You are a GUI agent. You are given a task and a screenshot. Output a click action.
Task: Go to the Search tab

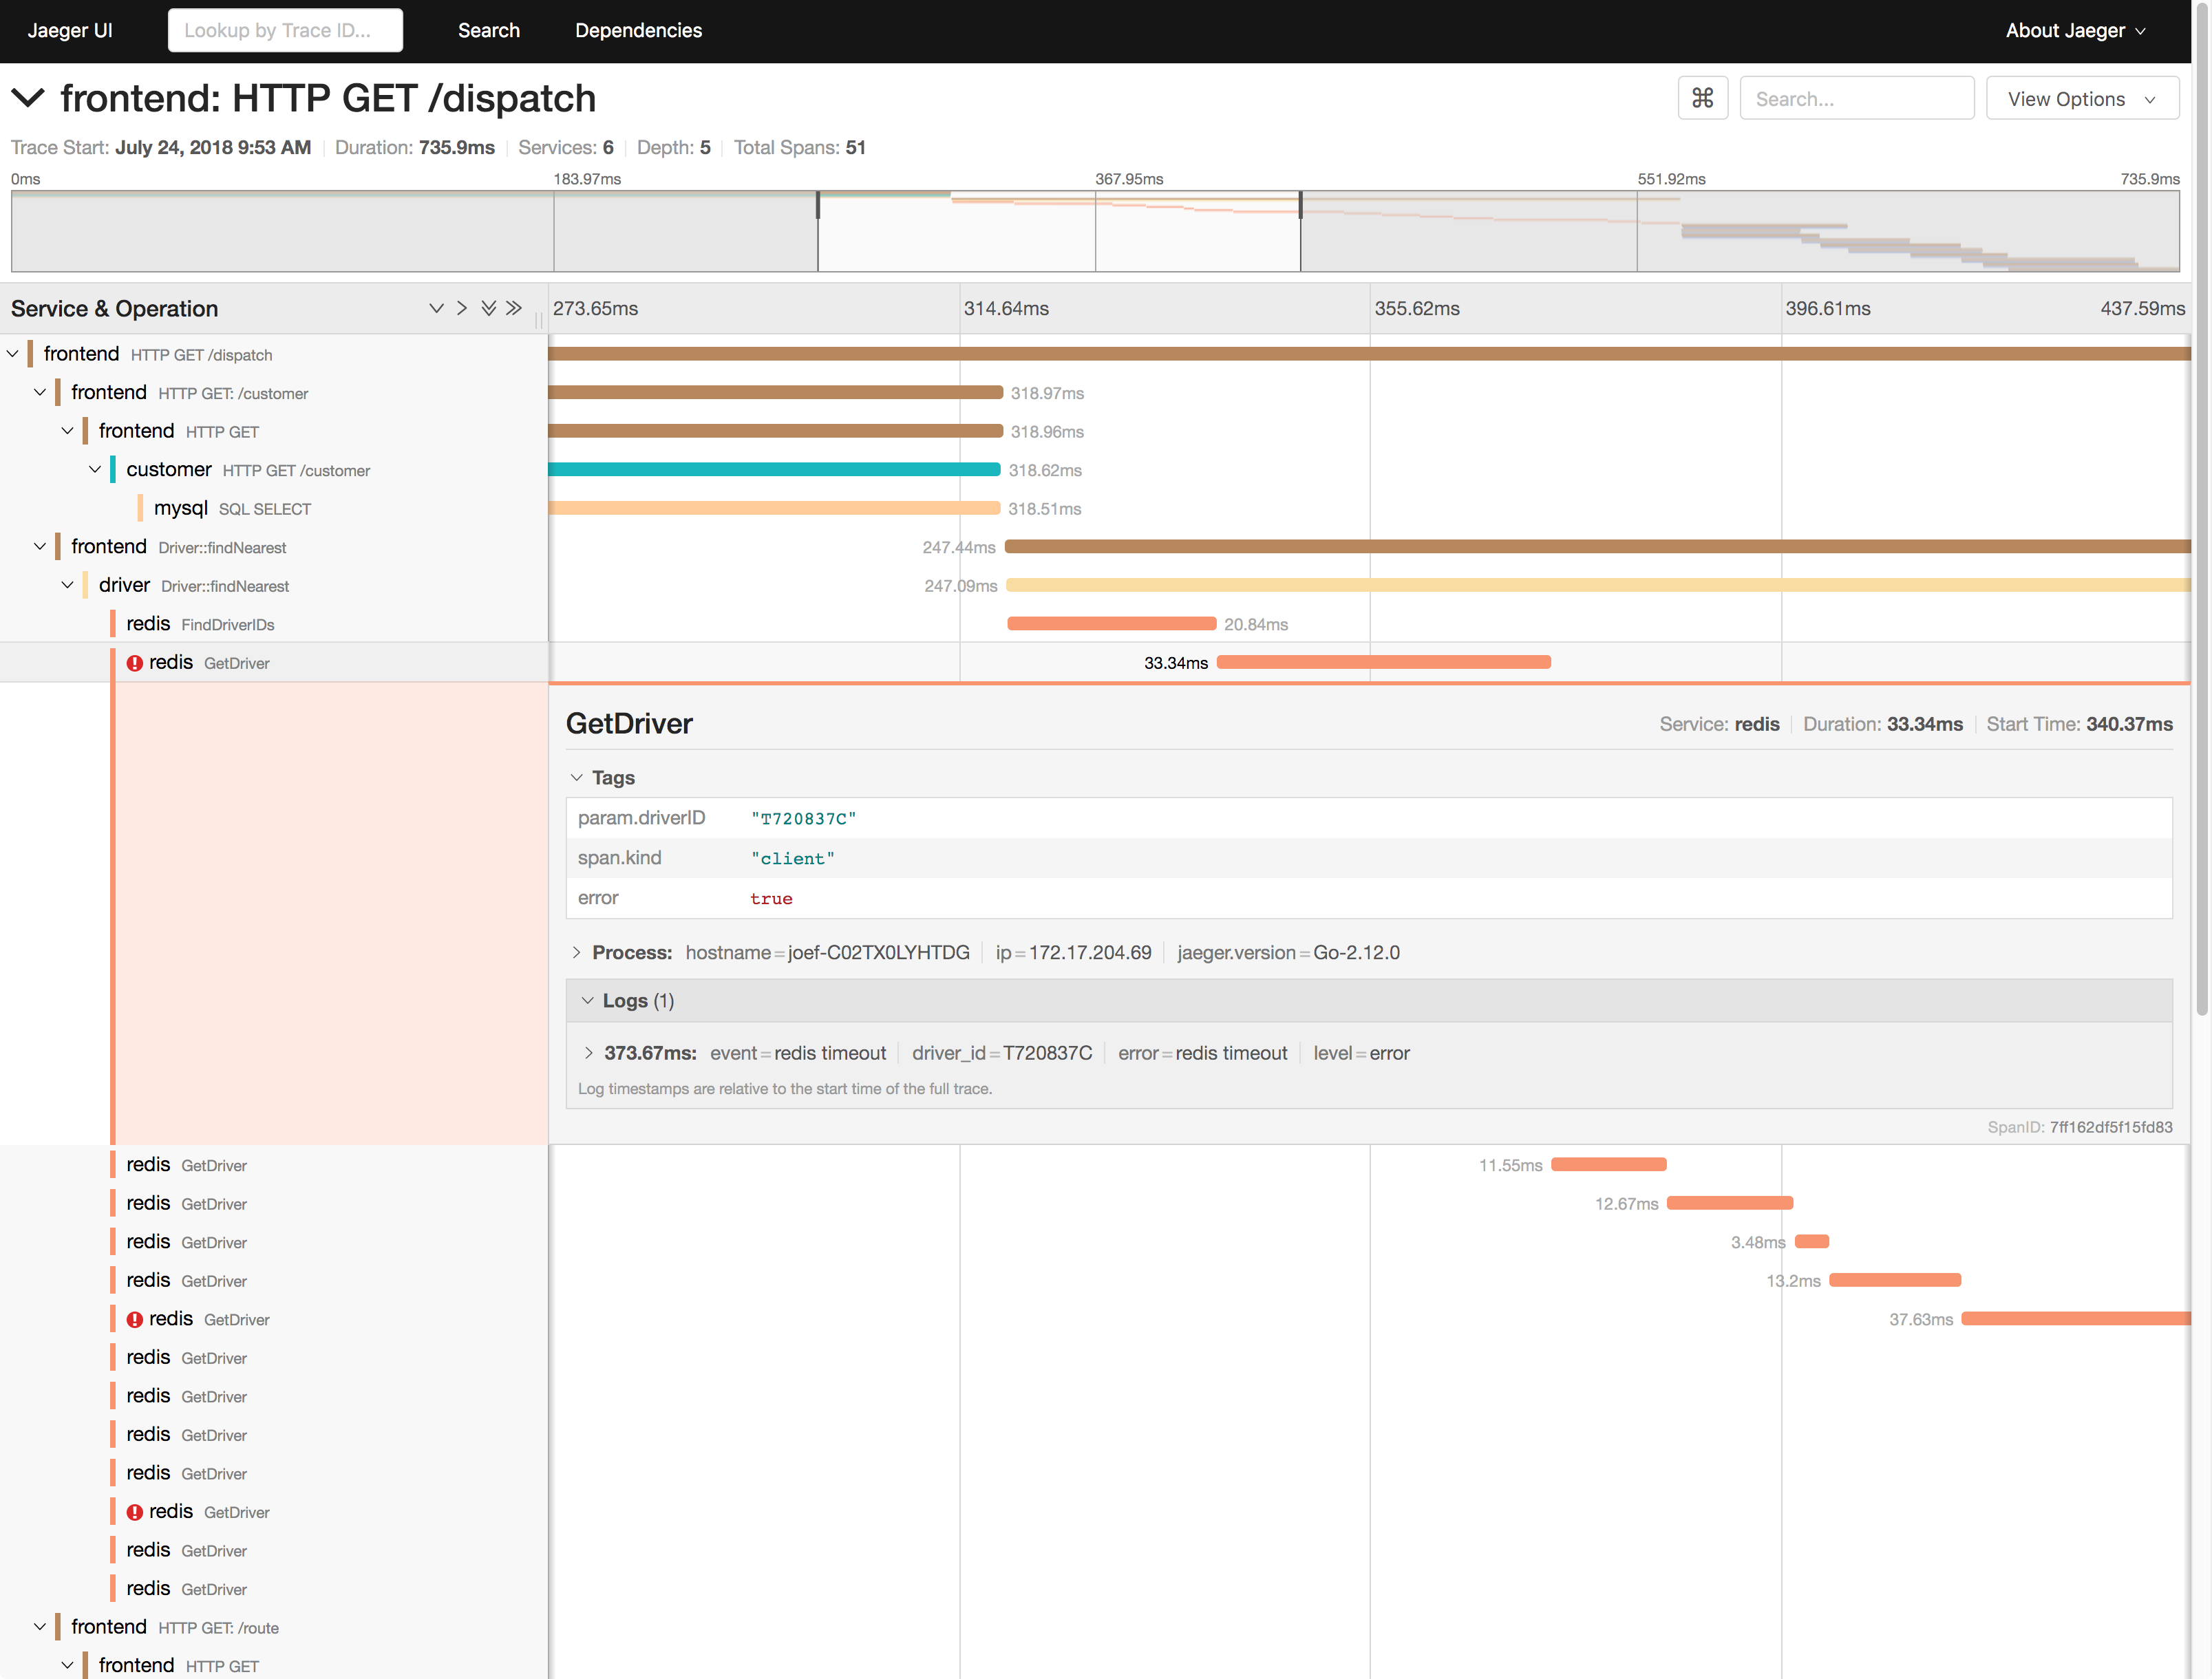coord(488,30)
